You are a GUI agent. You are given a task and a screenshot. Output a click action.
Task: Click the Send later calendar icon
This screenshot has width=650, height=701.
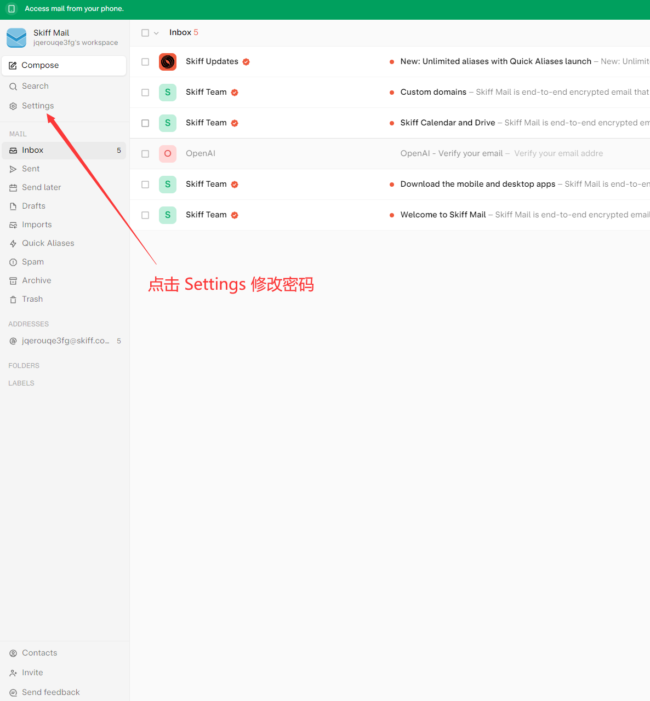(x=13, y=188)
